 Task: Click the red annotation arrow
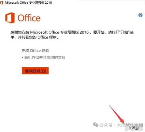116,114
